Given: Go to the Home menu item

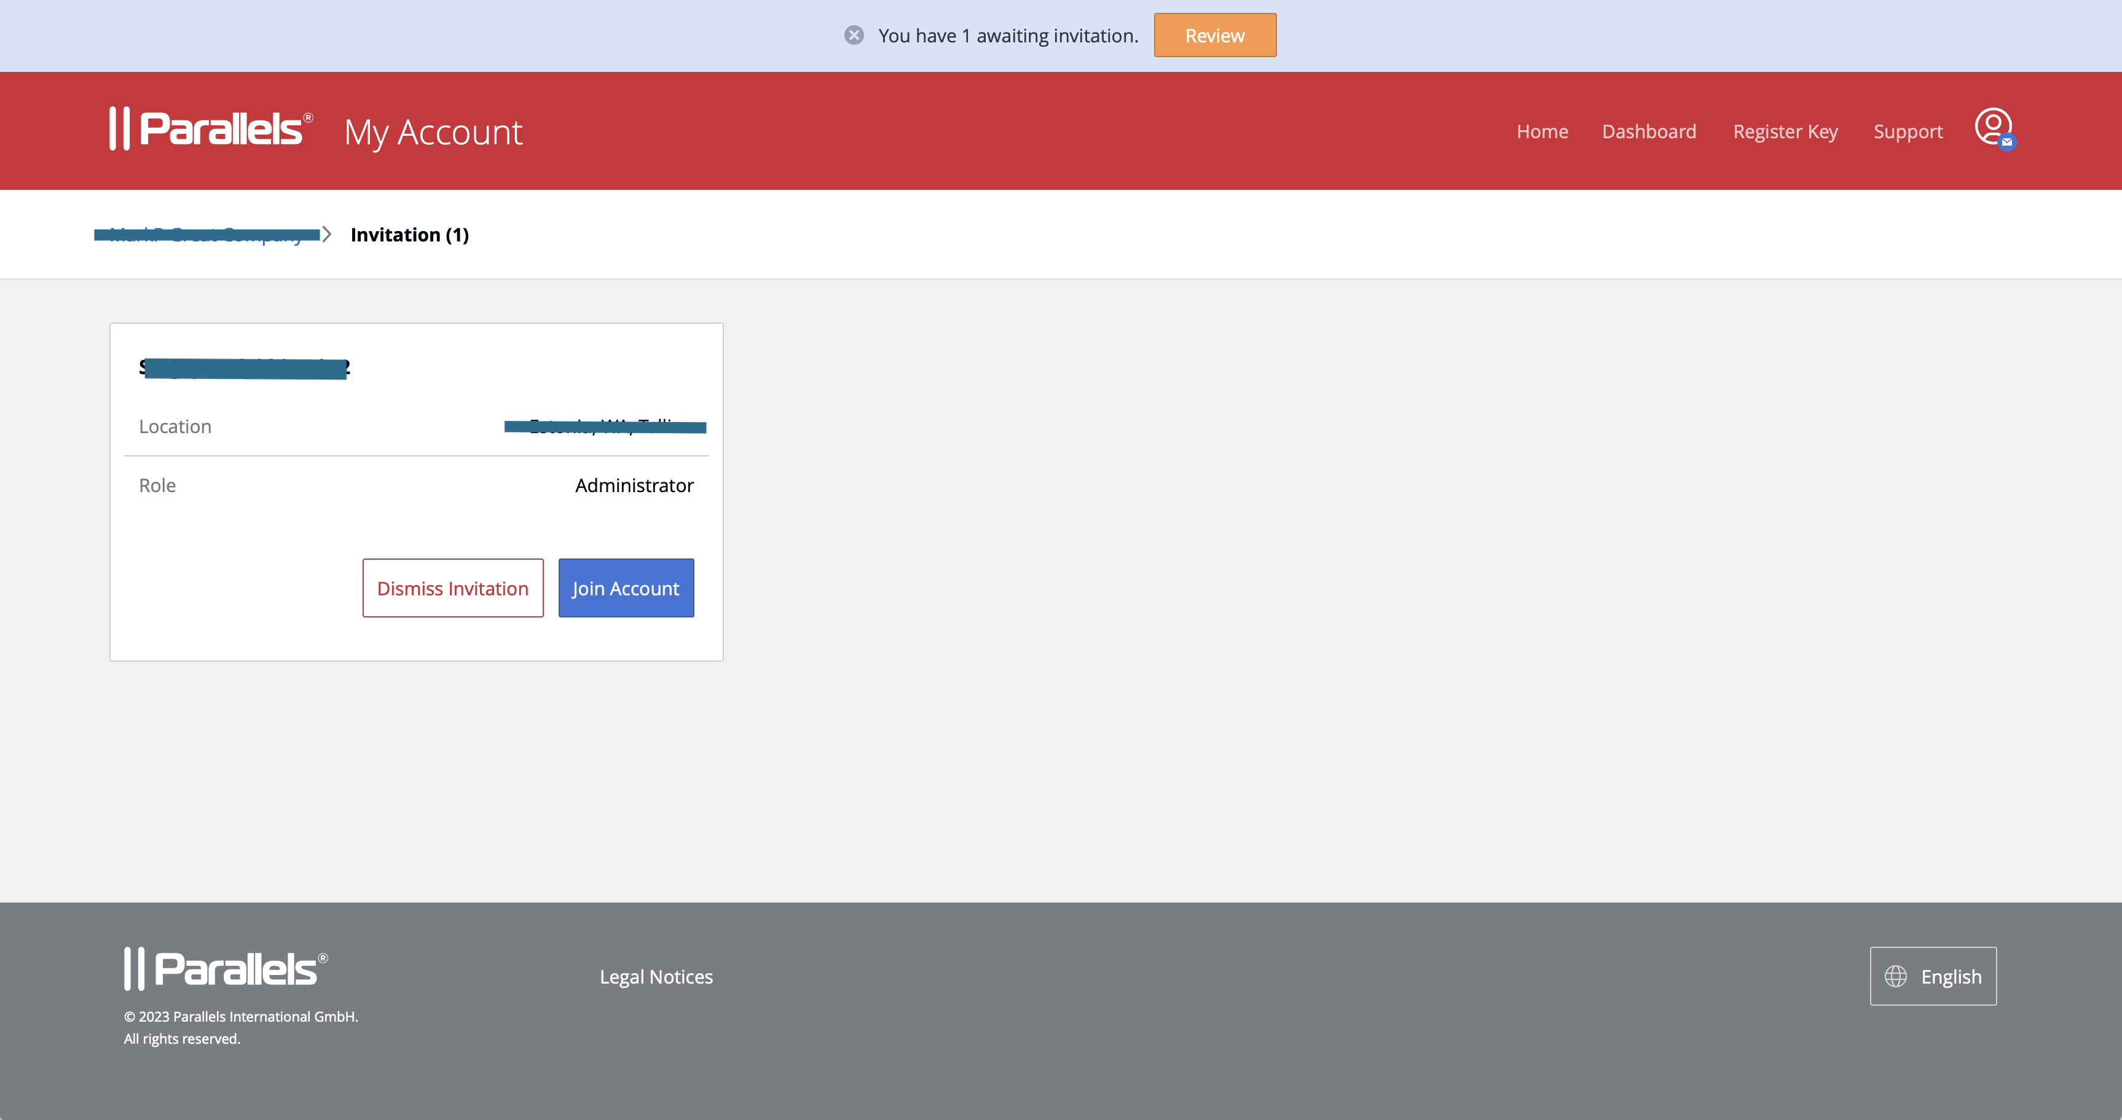Looking at the screenshot, I should [1542, 131].
